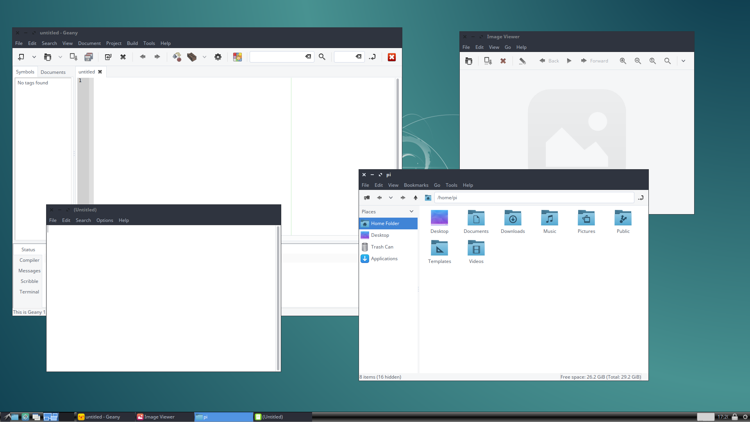Expand the Places side pane dropdown

411,211
